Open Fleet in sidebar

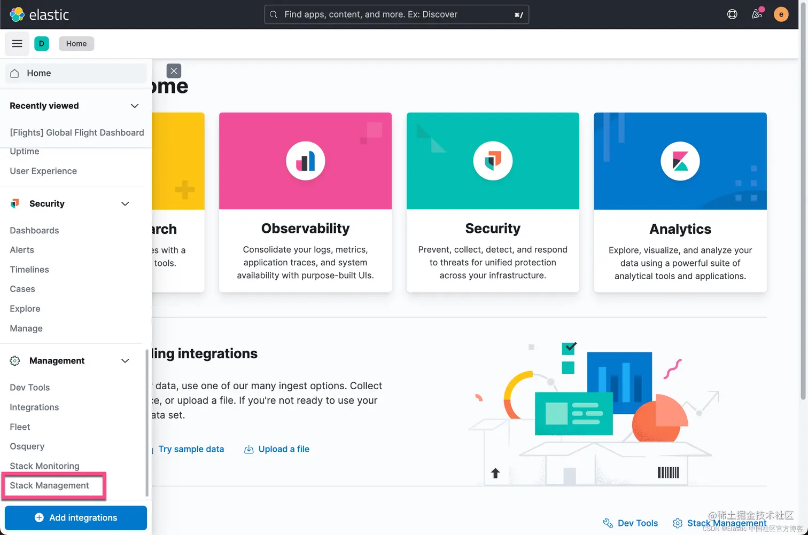(x=20, y=427)
